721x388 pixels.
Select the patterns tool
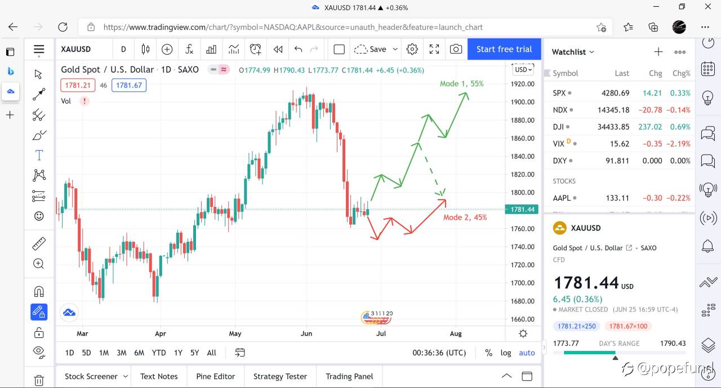(39, 175)
